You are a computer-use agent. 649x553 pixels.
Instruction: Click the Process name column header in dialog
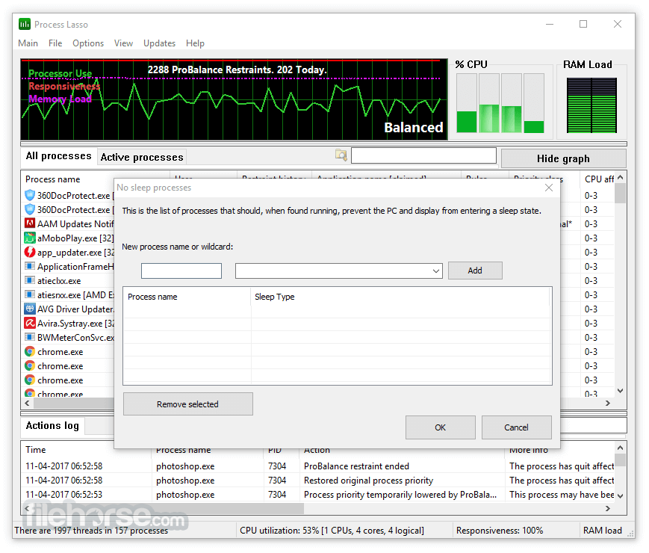(187, 297)
